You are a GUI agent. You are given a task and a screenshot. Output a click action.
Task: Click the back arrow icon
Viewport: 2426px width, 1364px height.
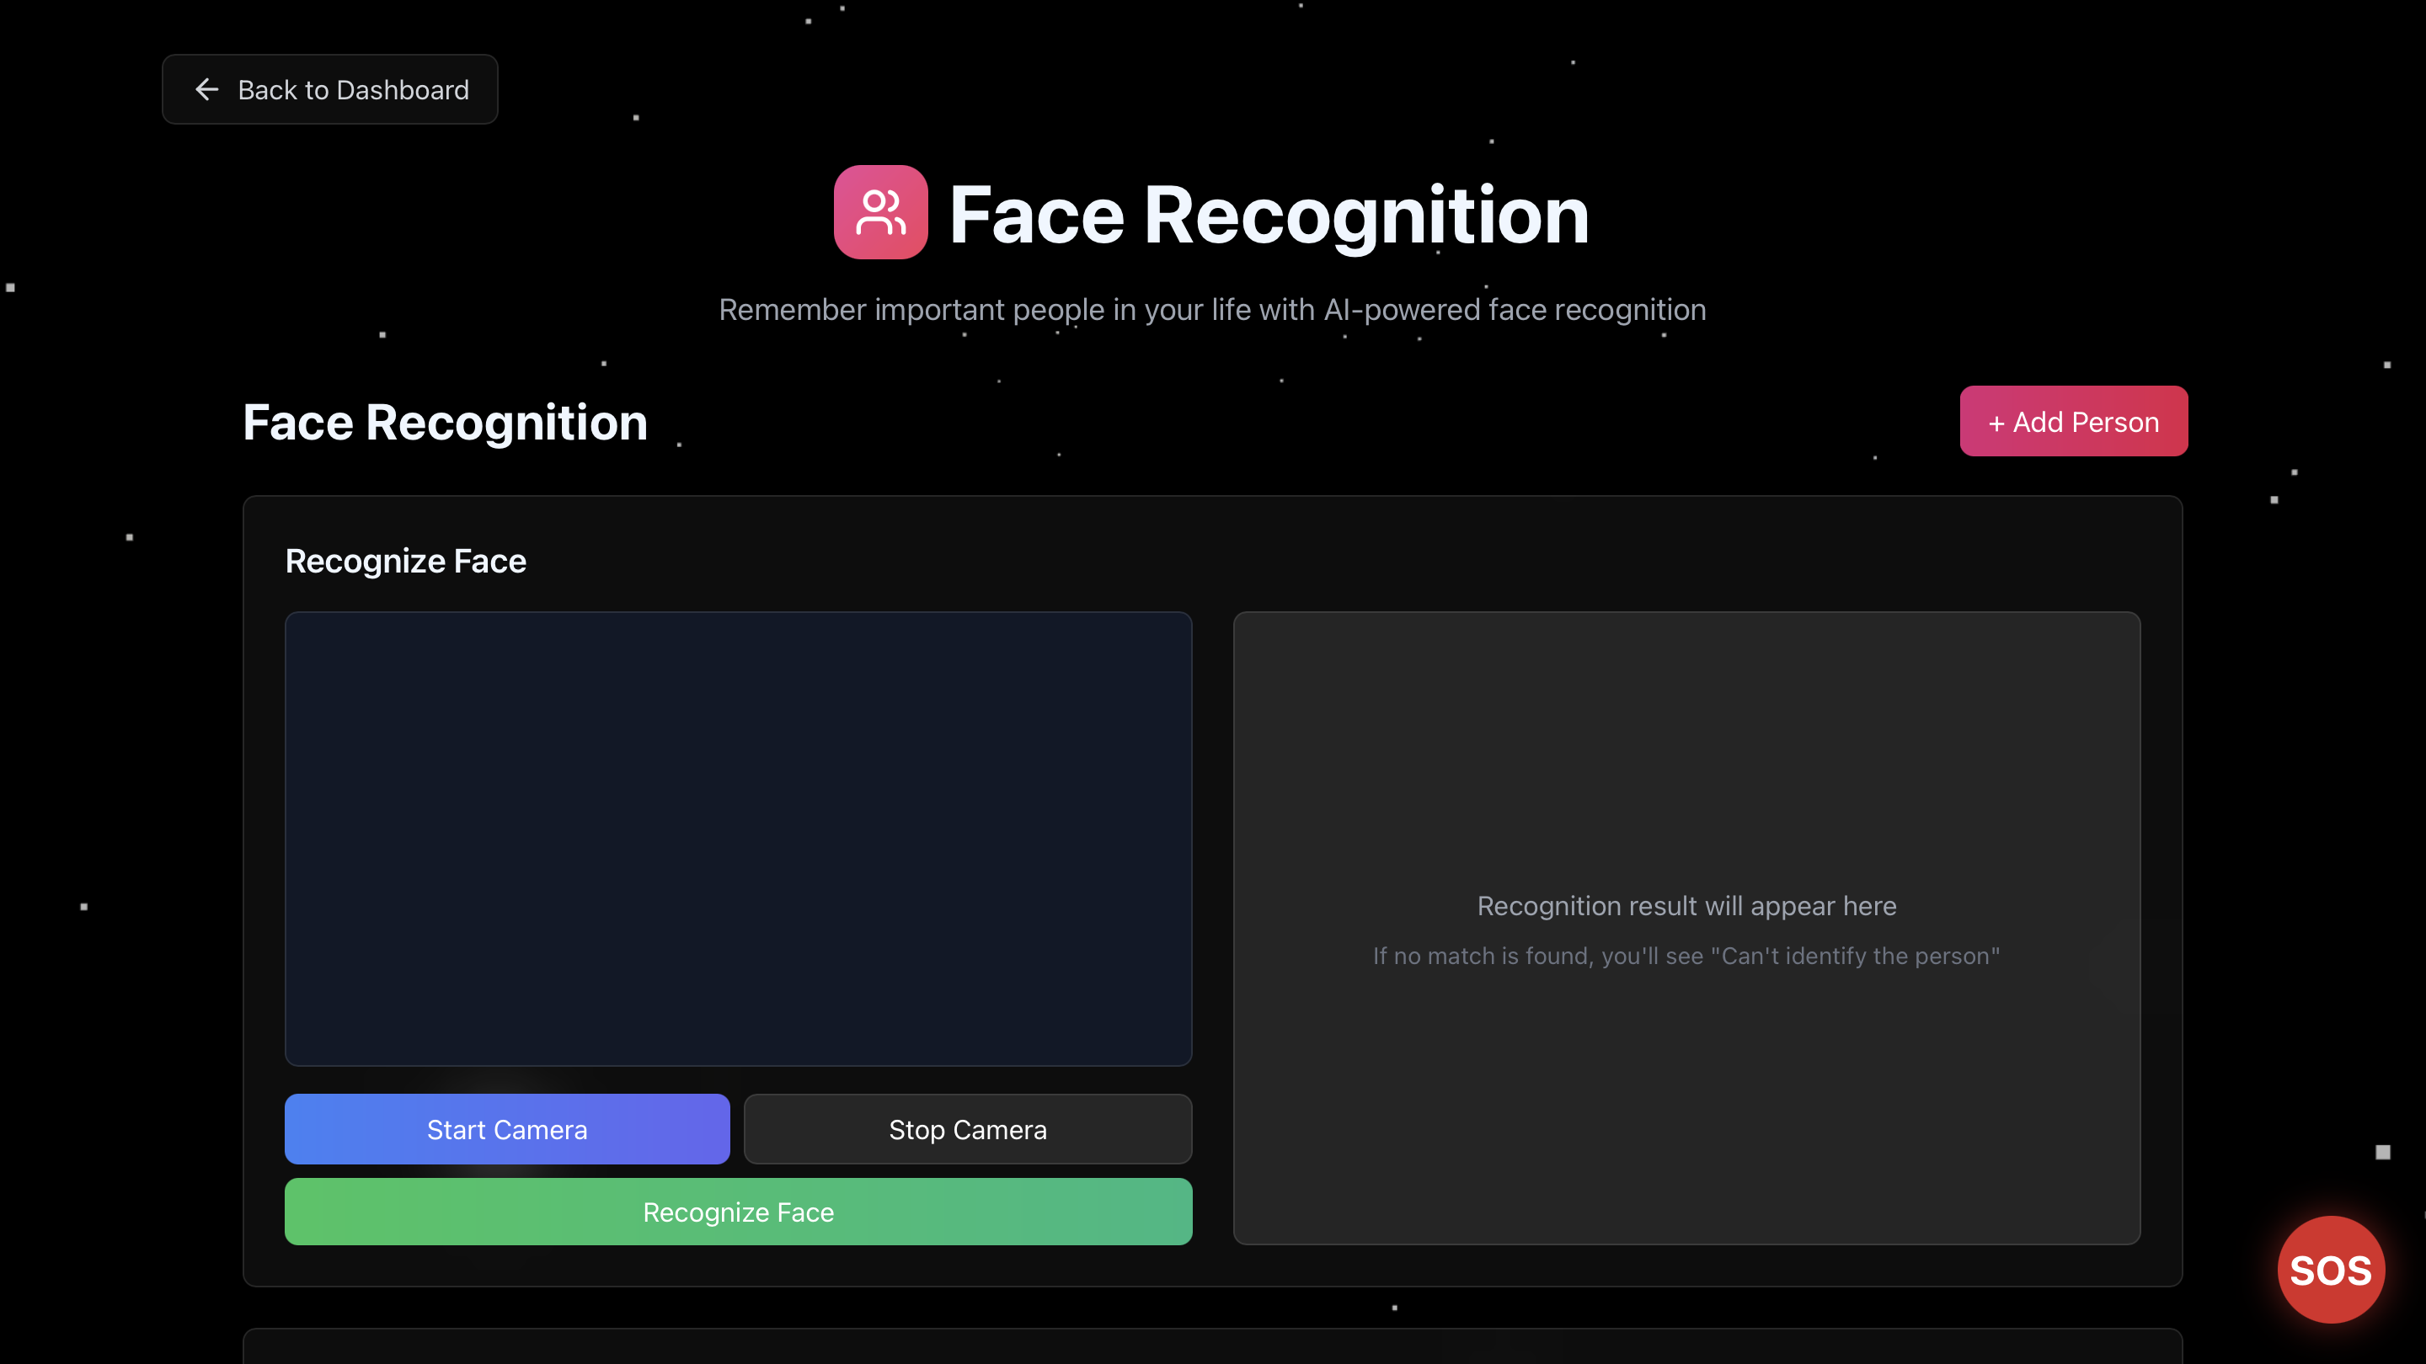[206, 89]
